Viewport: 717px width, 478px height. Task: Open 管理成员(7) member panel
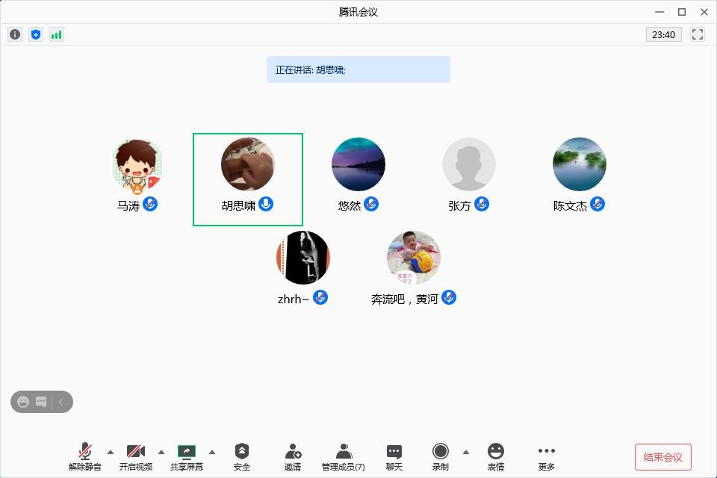click(344, 457)
